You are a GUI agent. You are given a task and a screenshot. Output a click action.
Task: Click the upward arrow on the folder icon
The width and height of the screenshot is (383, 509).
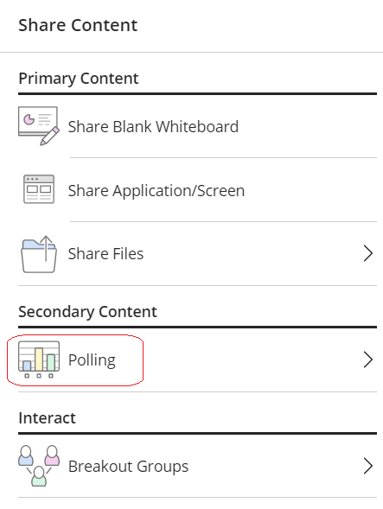pyautogui.click(x=46, y=248)
